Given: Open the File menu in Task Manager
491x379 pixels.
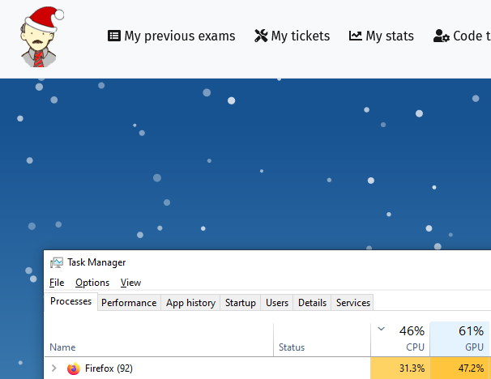Looking at the screenshot, I should [57, 283].
